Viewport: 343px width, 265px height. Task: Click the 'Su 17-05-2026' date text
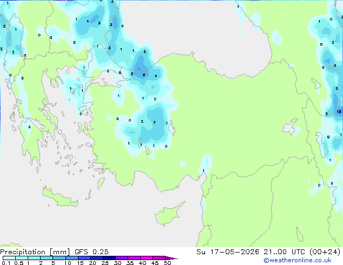coord(228,252)
